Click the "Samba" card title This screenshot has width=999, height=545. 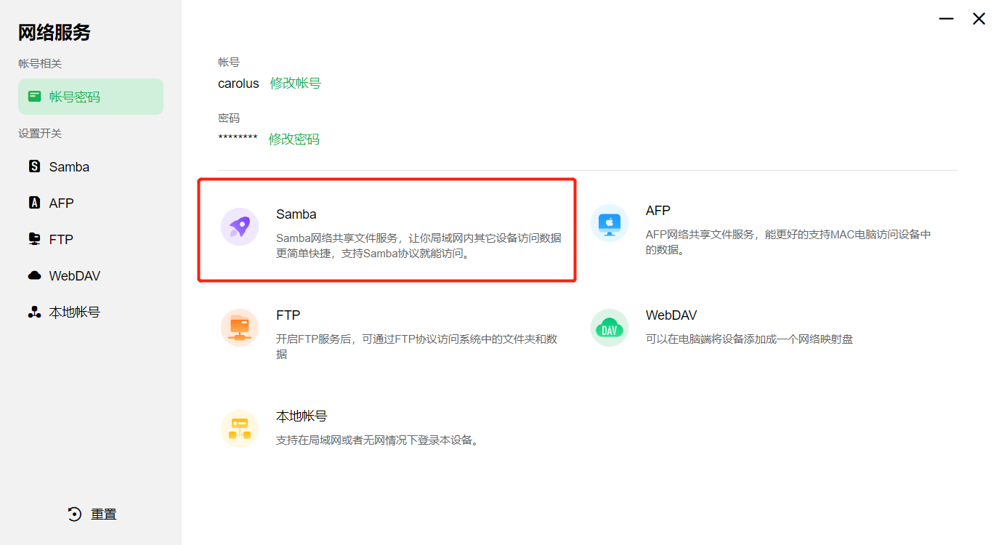(296, 214)
